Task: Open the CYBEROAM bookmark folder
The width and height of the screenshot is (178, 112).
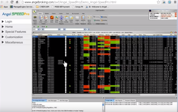Action: click(x=43, y=7)
